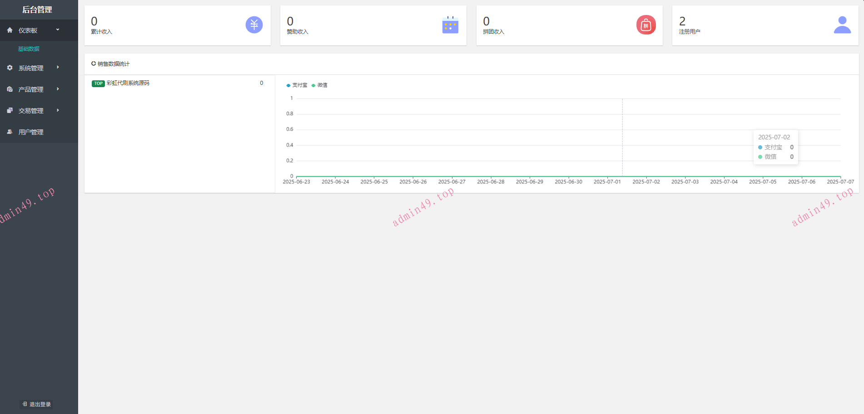Click the gear icon beside 系统管理
Image resolution: width=864 pixels, height=414 pixels.
pyautogui.click(x=10, y=68)
